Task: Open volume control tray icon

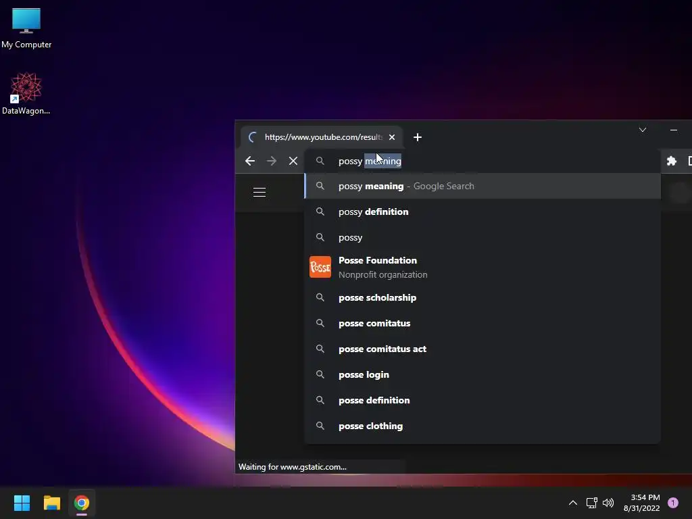Action: pyautogui.click(x=608, y=503)
